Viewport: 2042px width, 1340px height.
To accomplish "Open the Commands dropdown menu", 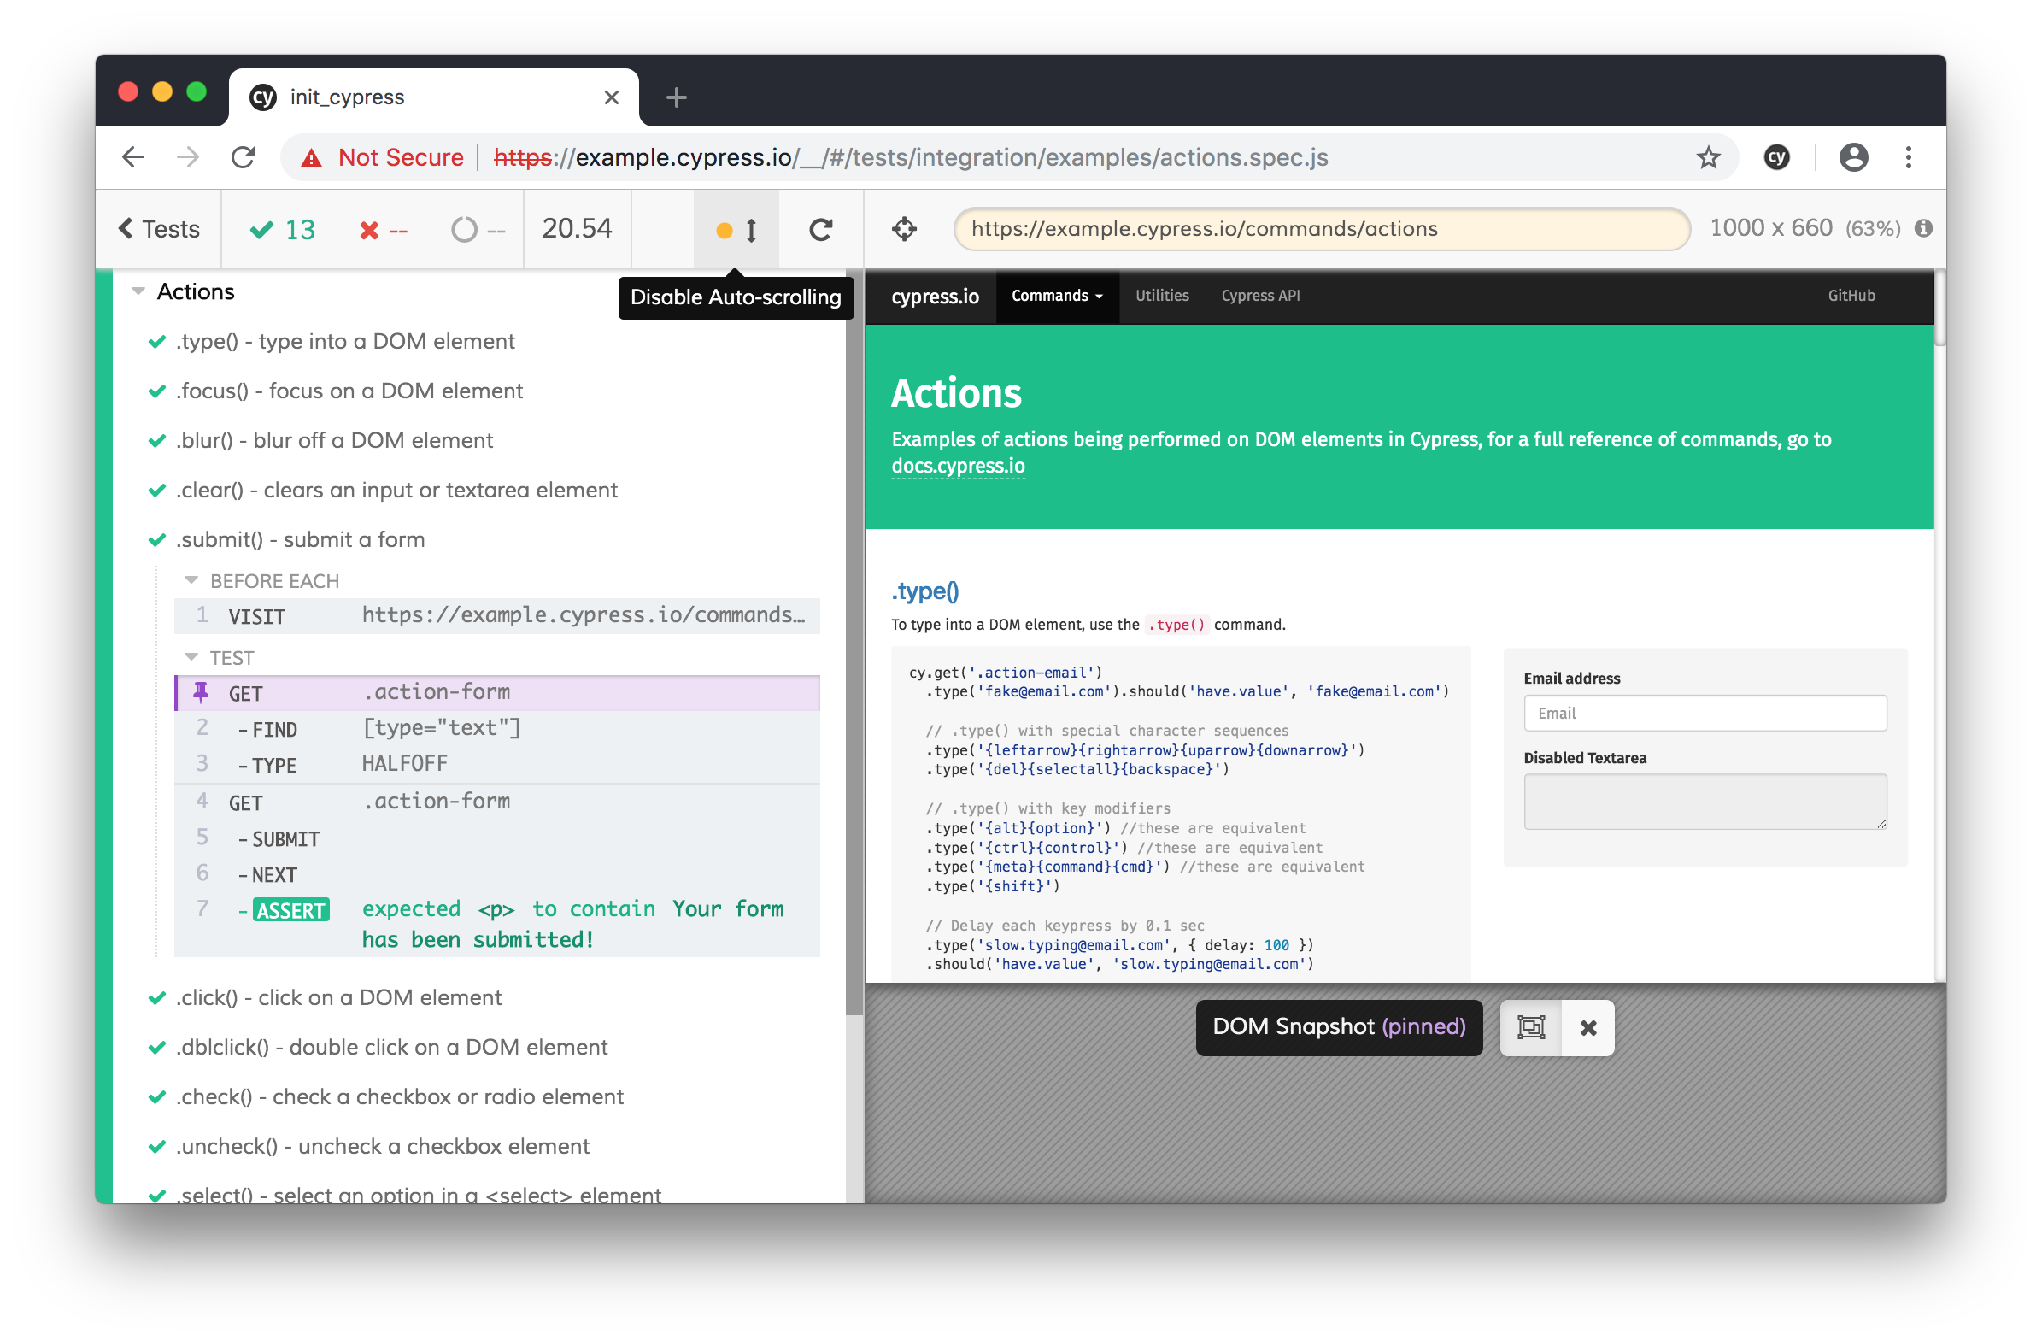I will point(1057,297).
